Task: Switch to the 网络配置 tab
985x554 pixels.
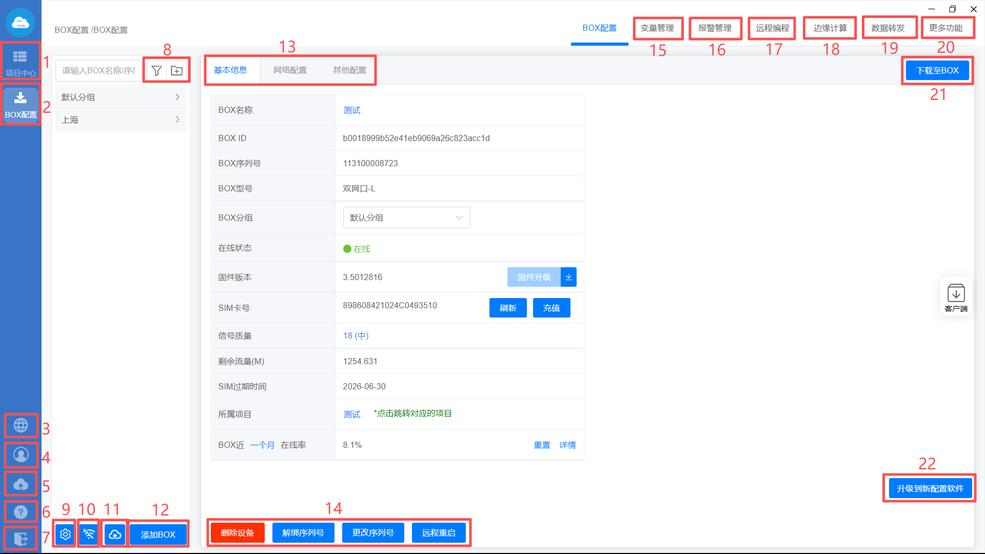Action: [290, 70]
